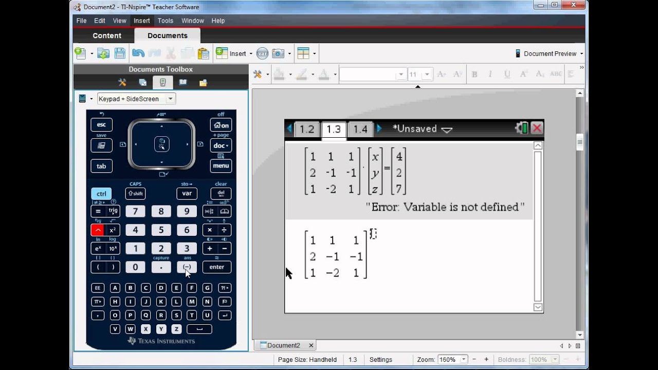Expand the Unsaved document name dropdown on the handheld

coord(447,129)
